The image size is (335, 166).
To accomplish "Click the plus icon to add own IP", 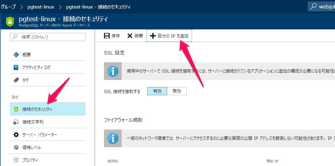I will (153, 36).
